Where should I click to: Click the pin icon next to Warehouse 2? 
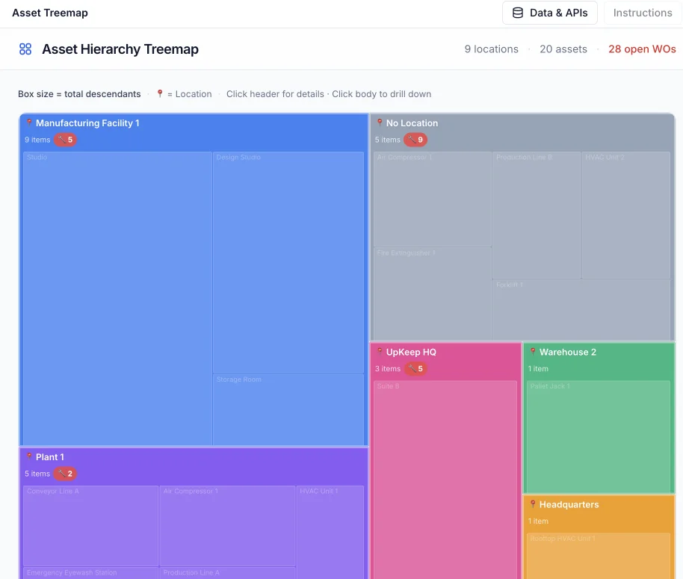point(533,352)
